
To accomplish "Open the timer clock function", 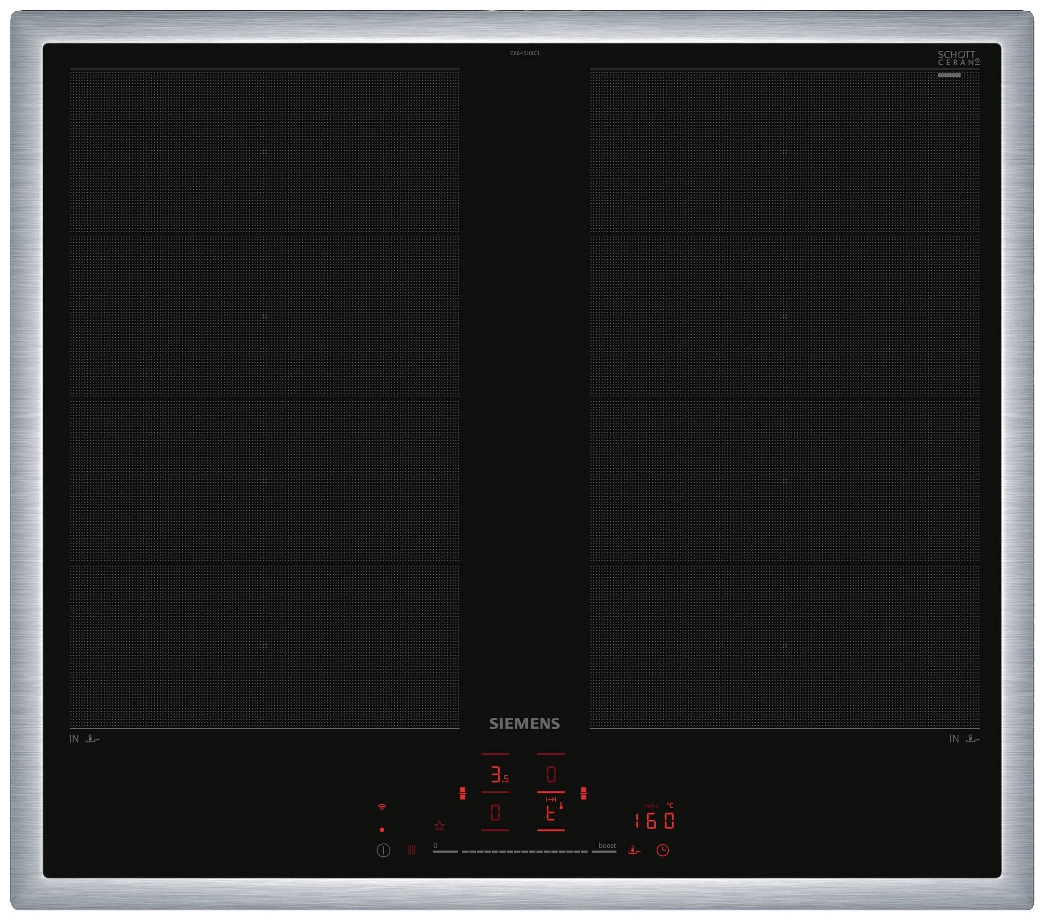I will point(663,850).
